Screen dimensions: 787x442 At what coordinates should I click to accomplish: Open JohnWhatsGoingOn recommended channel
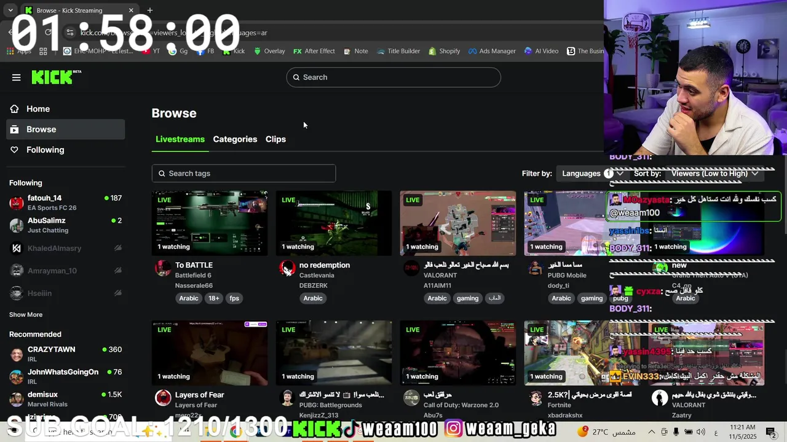click(66, 376)
